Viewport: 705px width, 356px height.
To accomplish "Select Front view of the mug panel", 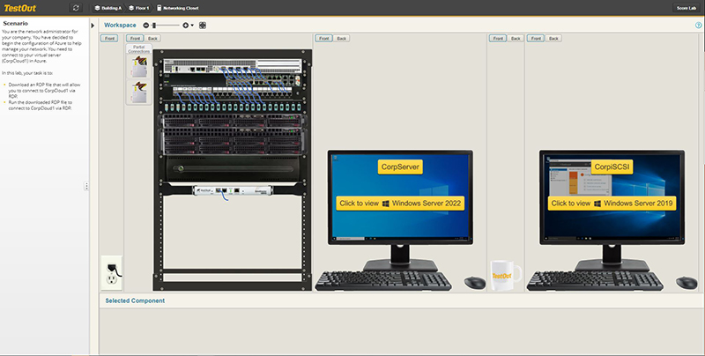I will pos(498,38).
